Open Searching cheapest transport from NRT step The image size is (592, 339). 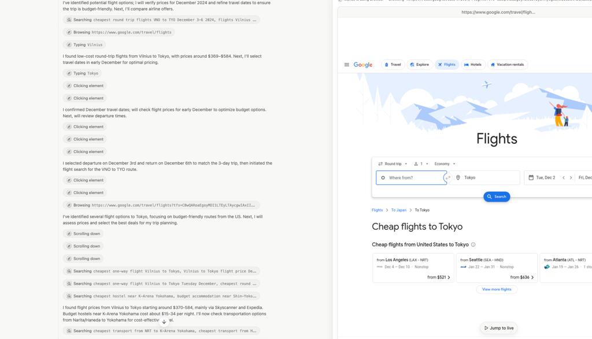pyautogui.click(x=161, y=331)
